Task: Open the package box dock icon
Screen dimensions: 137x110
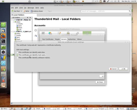Action: pyautogui.click(x=3, y=69)
